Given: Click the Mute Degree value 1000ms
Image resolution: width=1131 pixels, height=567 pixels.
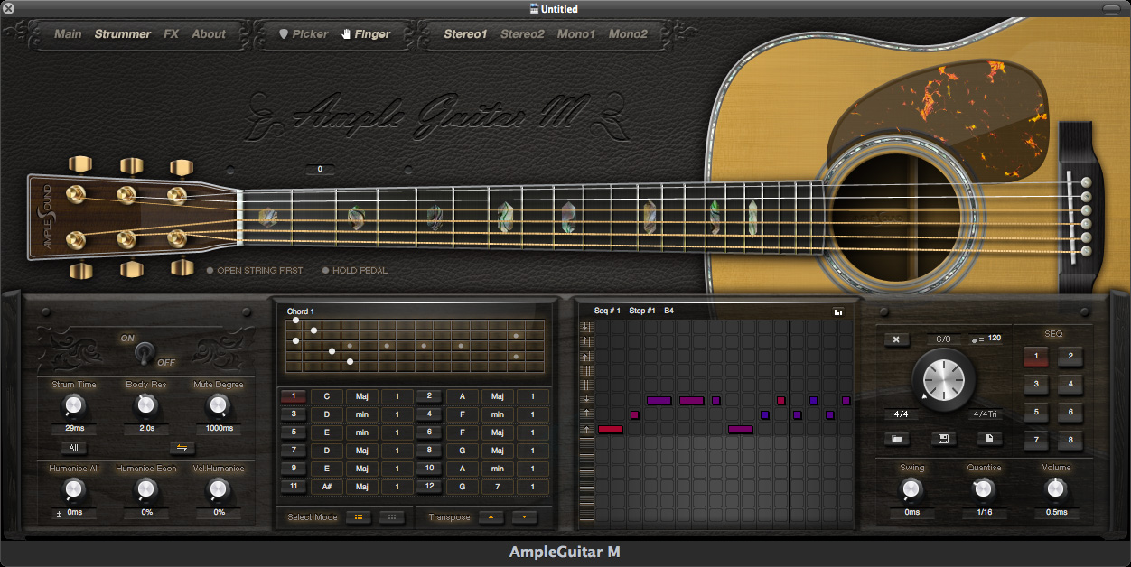Looking at the screenshot, I should [219, 429].
